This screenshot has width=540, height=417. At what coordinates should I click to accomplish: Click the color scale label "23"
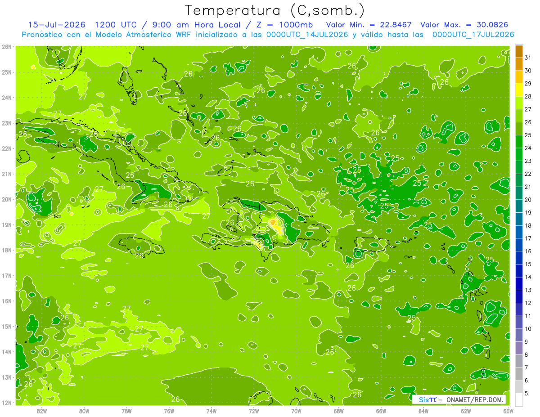(528, 161)
